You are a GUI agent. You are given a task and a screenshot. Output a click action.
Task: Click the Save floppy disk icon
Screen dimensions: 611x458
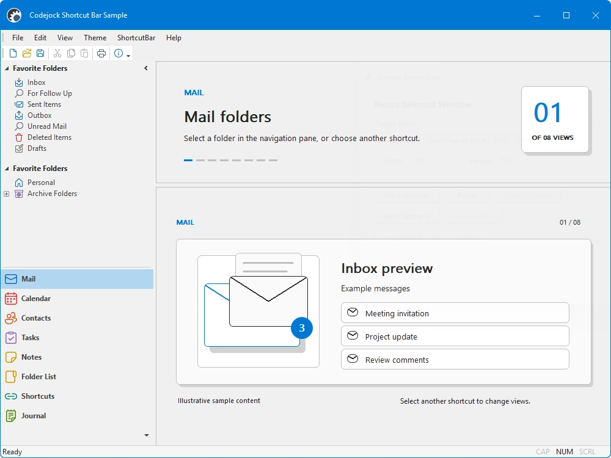click(40, 53)
